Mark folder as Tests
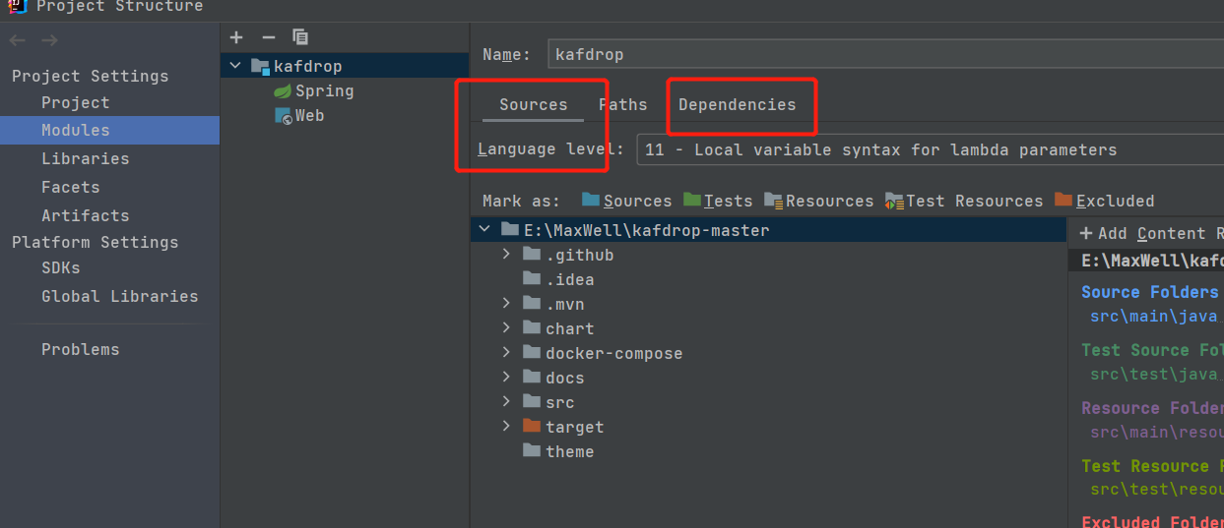 pos(718,201)
